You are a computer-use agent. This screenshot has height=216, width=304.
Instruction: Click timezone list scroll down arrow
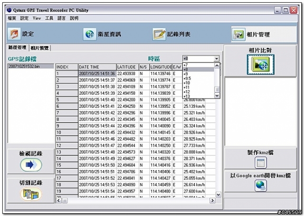click(217, 95)
